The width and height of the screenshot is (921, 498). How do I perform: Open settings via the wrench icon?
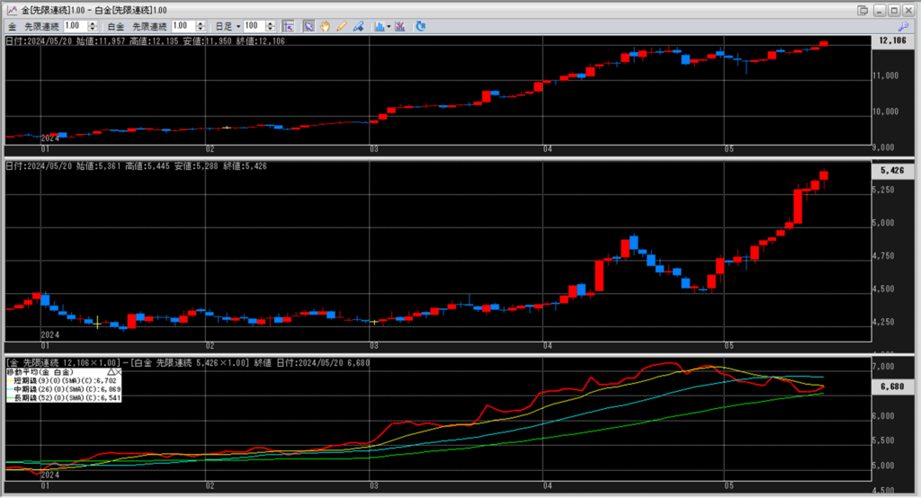pyautogui.click(x=904, y=27)
